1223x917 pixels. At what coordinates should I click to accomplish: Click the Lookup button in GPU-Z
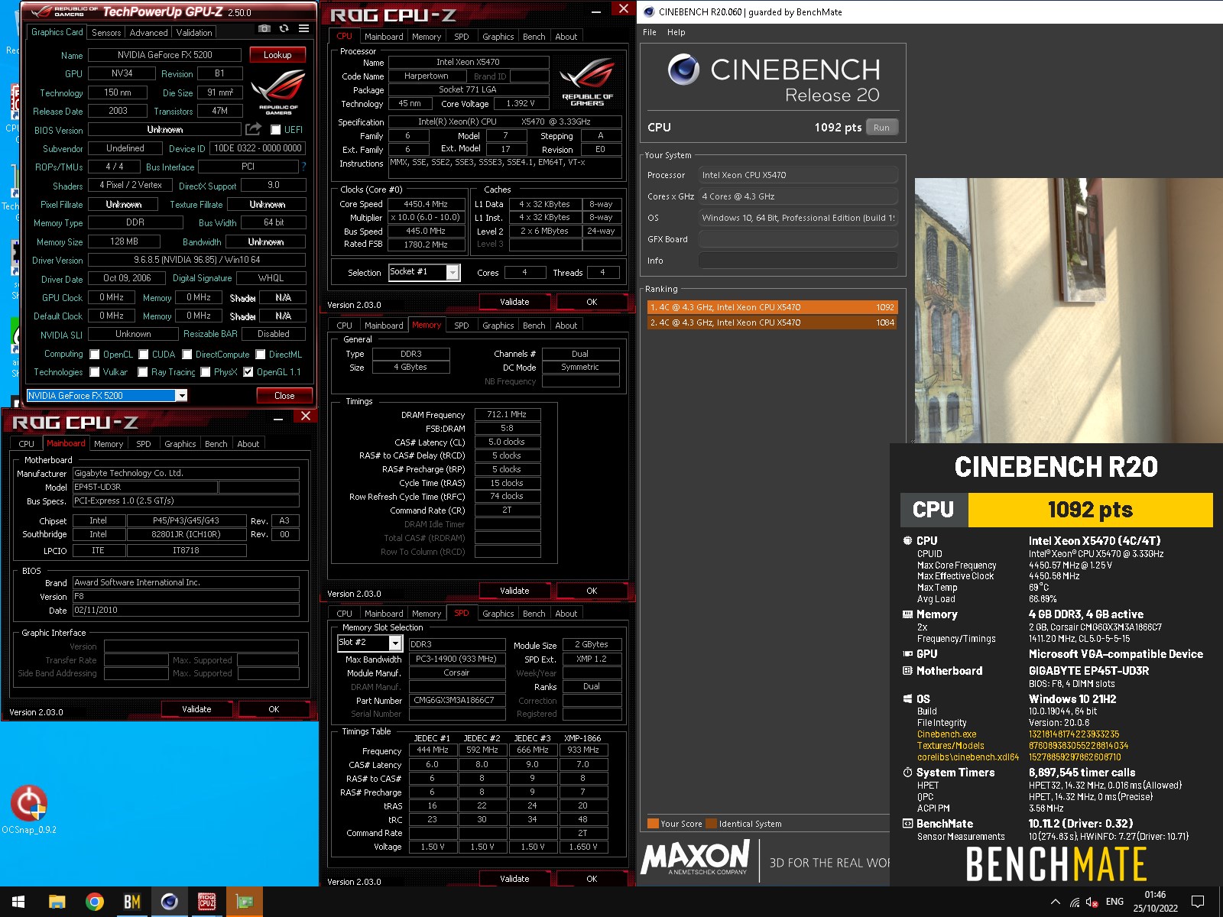coord(277,55)
